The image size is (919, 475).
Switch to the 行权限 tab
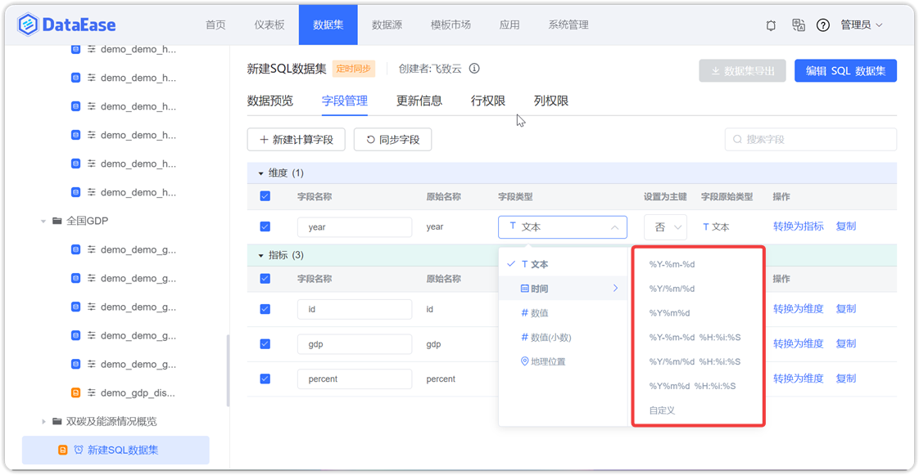point(487,101)
